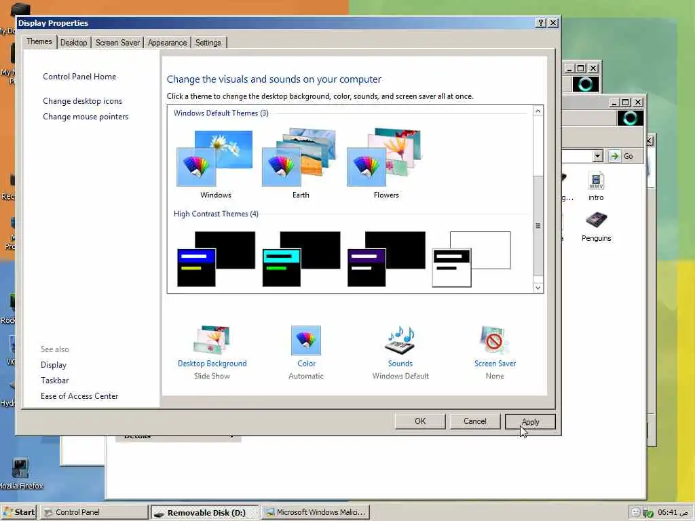Viewport: 695px width, 521px height.
Task: Select the Penguins file icon
Action: pyautogui.click(x=596, y=220)
